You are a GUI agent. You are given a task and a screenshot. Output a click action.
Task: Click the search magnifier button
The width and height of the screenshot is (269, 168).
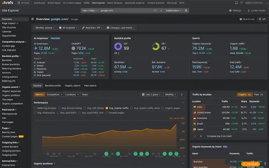(x=186, y=10)
